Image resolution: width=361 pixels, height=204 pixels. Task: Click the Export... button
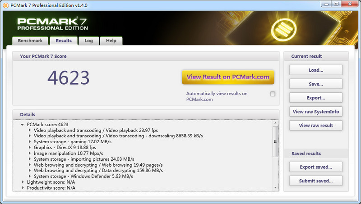[x=316, y=98]
